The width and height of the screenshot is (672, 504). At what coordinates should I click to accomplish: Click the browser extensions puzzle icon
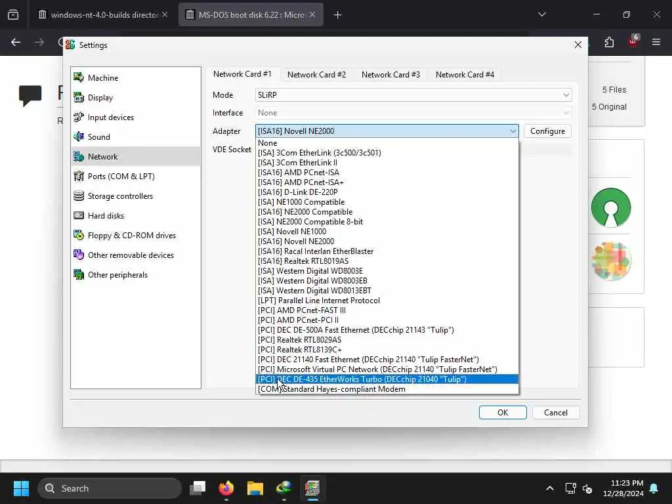coord(609,42)
